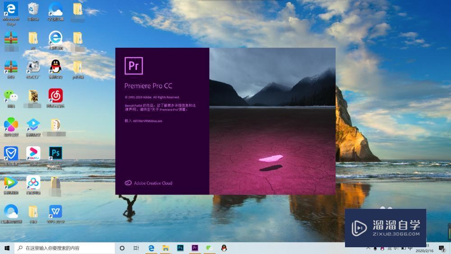Open Task View on taskbar
The image size is (451, 254).
coord(136,248)
